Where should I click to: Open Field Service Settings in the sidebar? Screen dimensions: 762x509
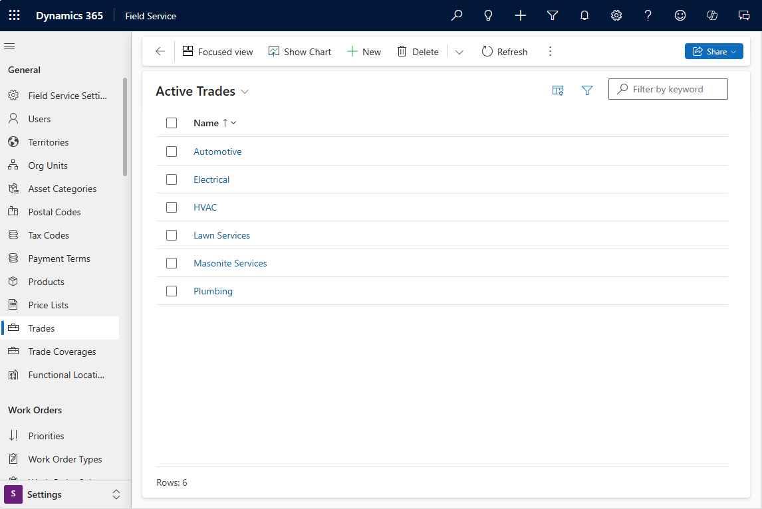61,96
